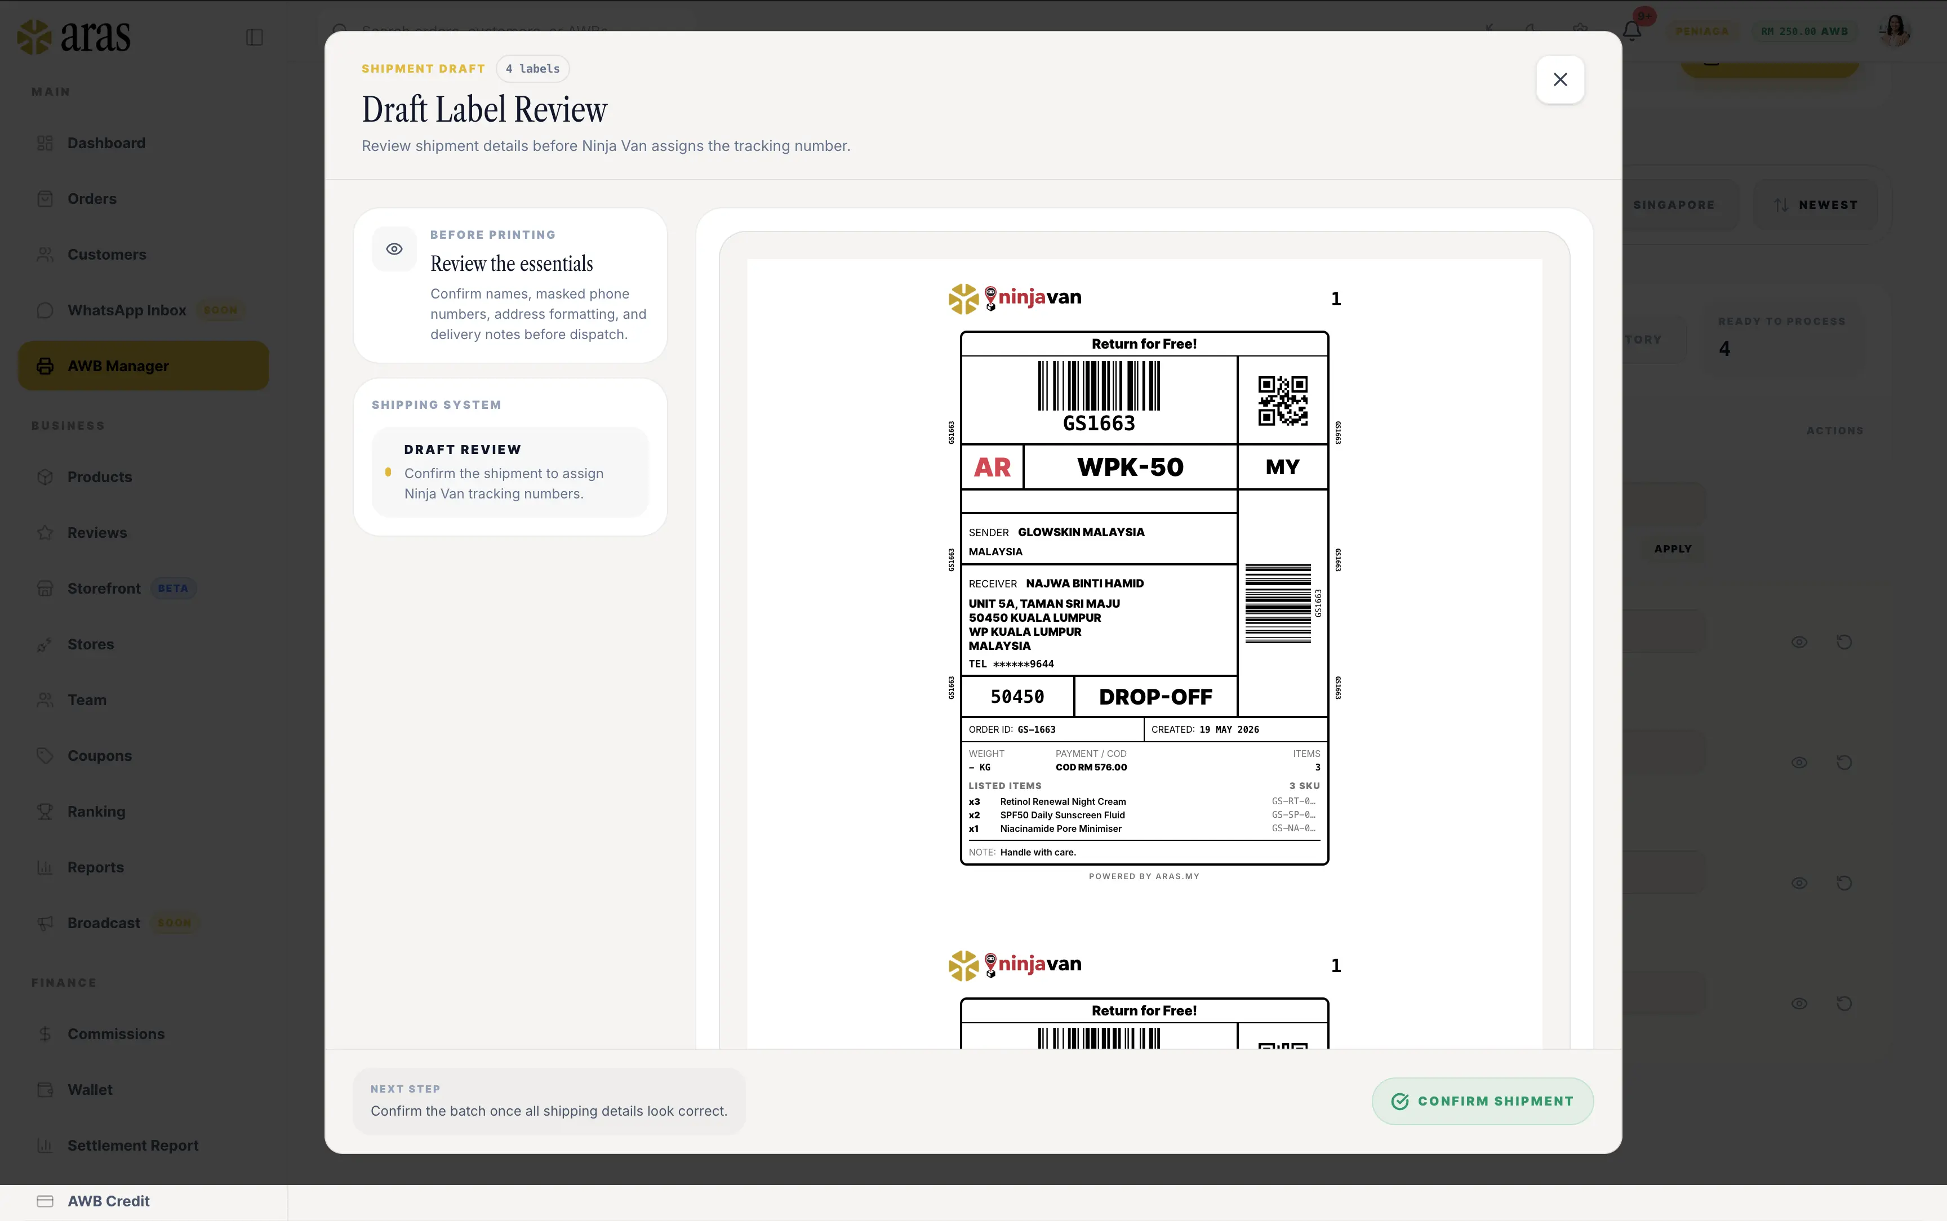1947x1221 pixels.
Task: Click the Reviews star icon
Action: 45,533
